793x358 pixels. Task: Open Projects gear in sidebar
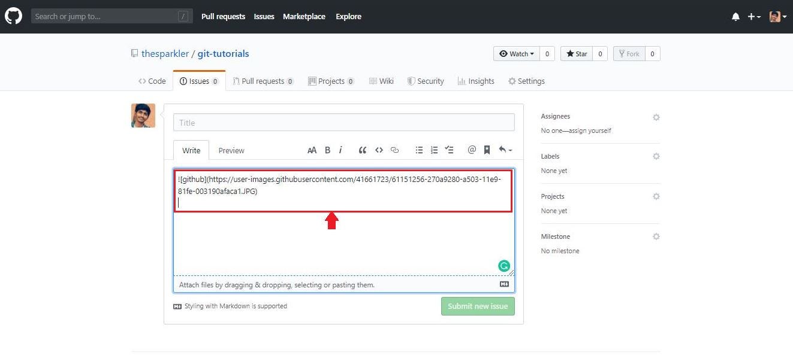[656, 196]
